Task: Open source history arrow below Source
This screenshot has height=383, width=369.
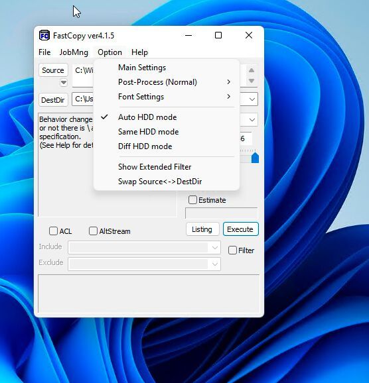Action: click(64, 82)
